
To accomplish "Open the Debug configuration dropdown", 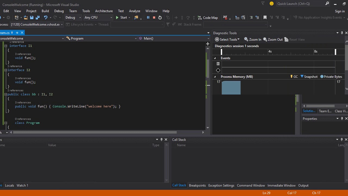I will point(73,17).
